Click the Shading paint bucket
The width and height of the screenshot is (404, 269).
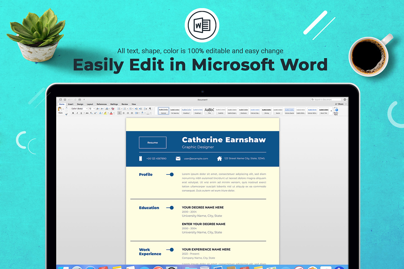[x=142, y=113]
